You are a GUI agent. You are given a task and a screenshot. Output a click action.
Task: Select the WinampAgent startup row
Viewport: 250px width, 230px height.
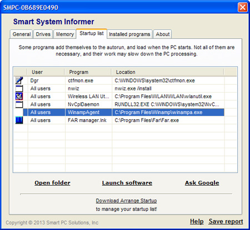[123, 113]
